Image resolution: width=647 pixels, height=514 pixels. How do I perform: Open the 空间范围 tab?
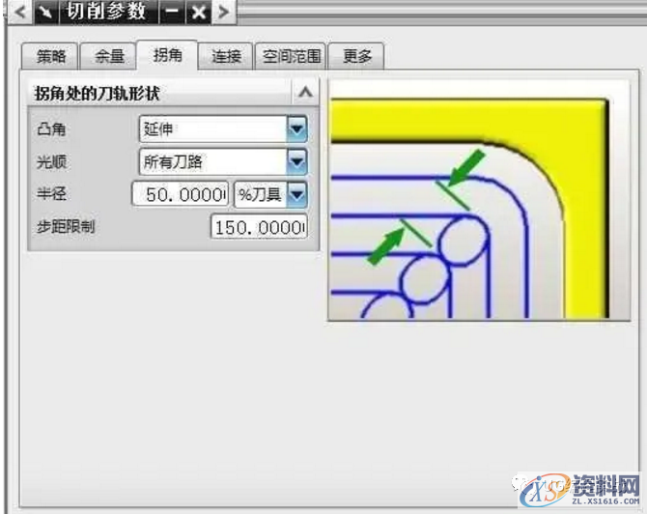coord(291,56)
